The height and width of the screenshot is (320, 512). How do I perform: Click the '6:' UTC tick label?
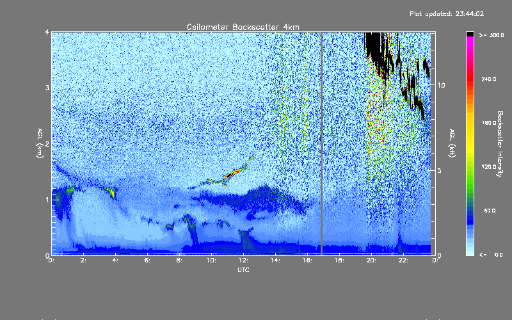(147, 260)
